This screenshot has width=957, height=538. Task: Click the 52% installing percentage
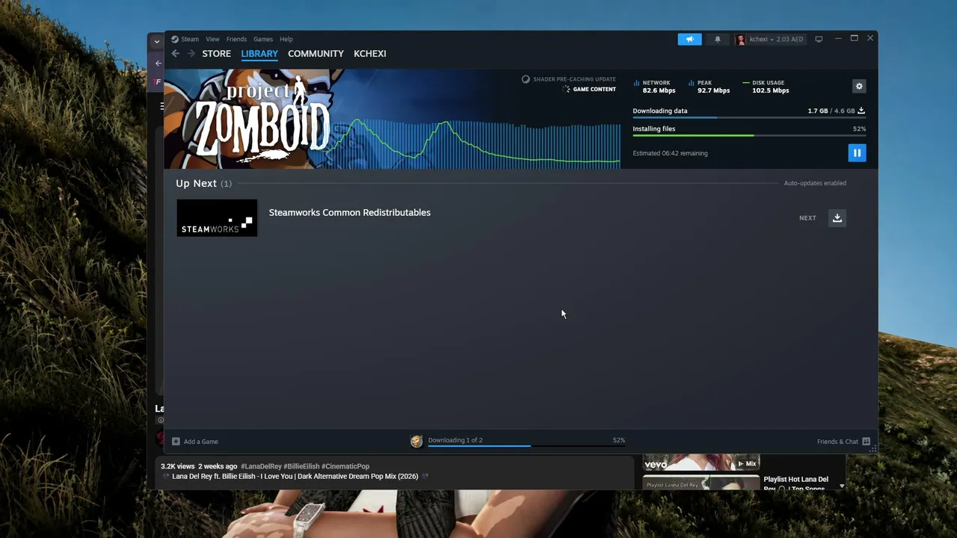point(860,129)
